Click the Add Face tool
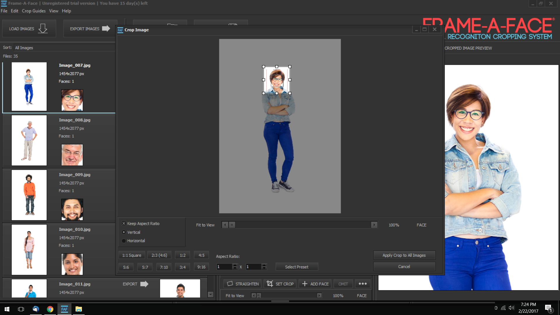The image size is (560, 315). pyautogui.click(x=315, y=283)
